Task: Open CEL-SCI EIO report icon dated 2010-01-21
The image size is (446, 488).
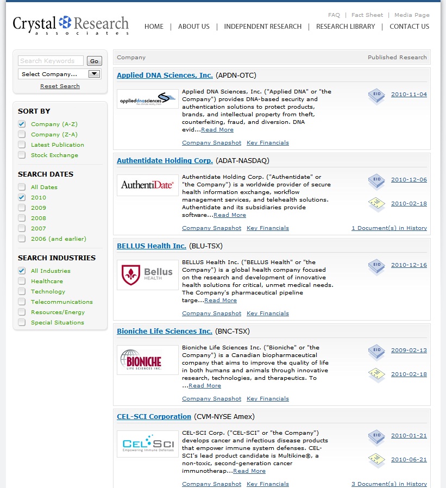Action: pyautogui.click(x=376, y=437)
